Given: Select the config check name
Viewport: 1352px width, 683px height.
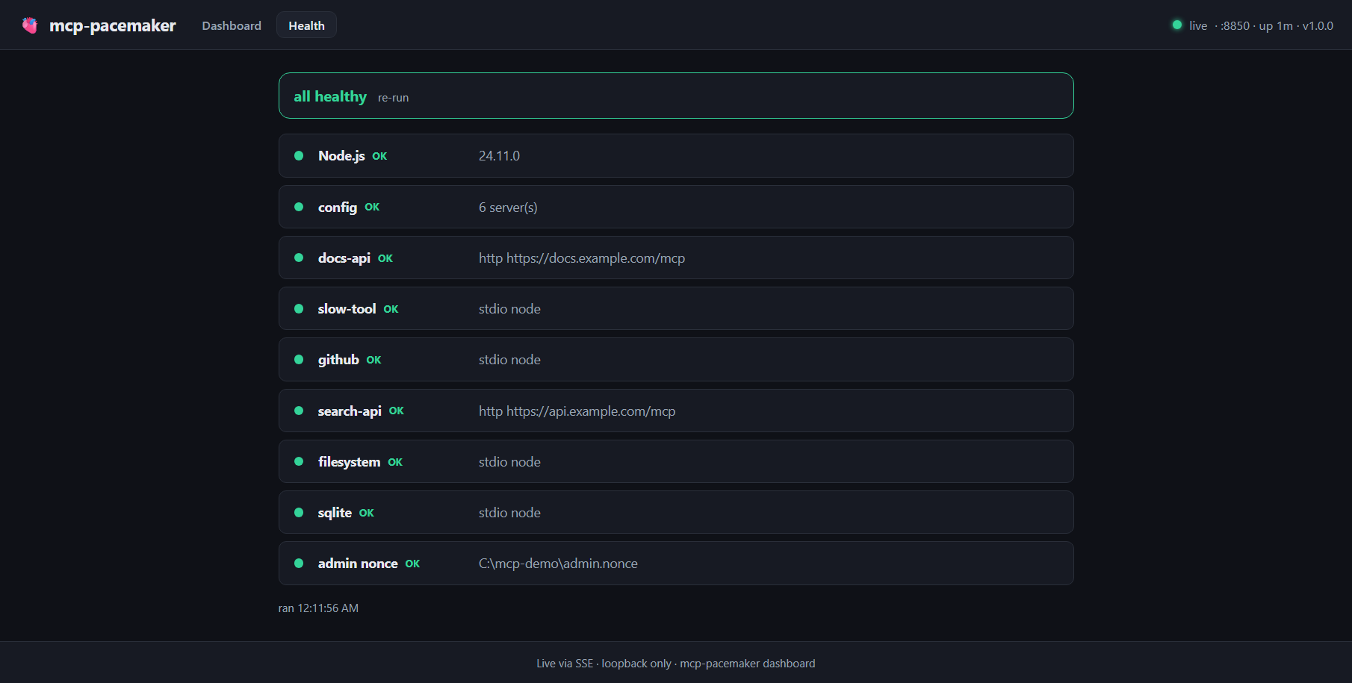Looking at the screenshot, I should [338, 207].
